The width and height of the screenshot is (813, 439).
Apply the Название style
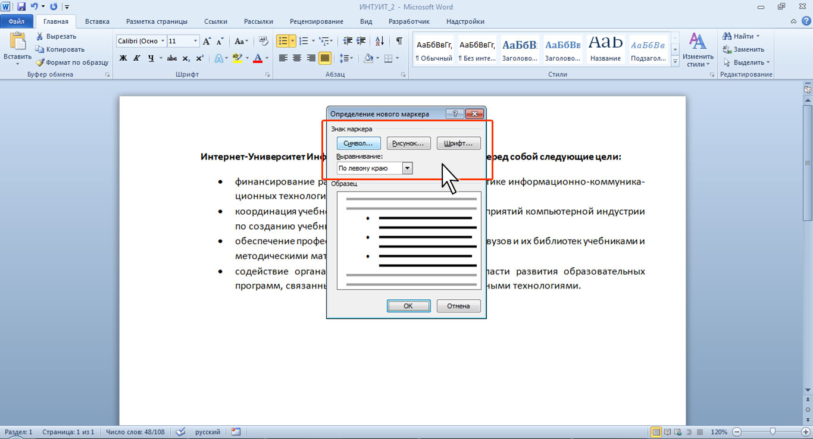click(606, 50)
